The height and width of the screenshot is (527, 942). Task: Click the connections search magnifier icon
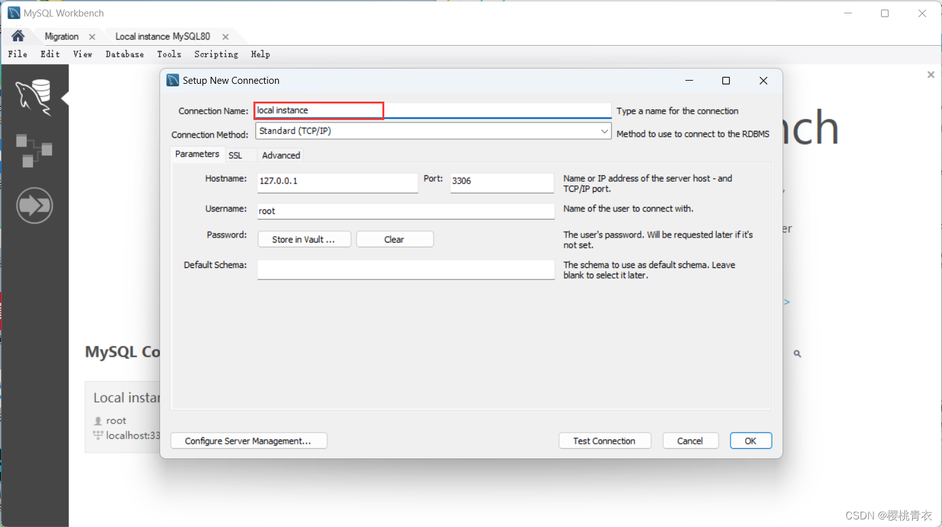(x=797, y=354)
